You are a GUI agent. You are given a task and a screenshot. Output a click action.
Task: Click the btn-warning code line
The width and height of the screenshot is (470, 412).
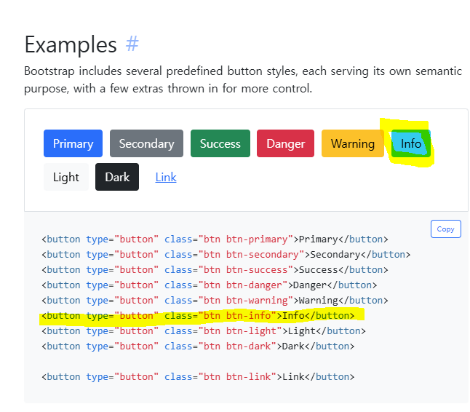[215, 301]
